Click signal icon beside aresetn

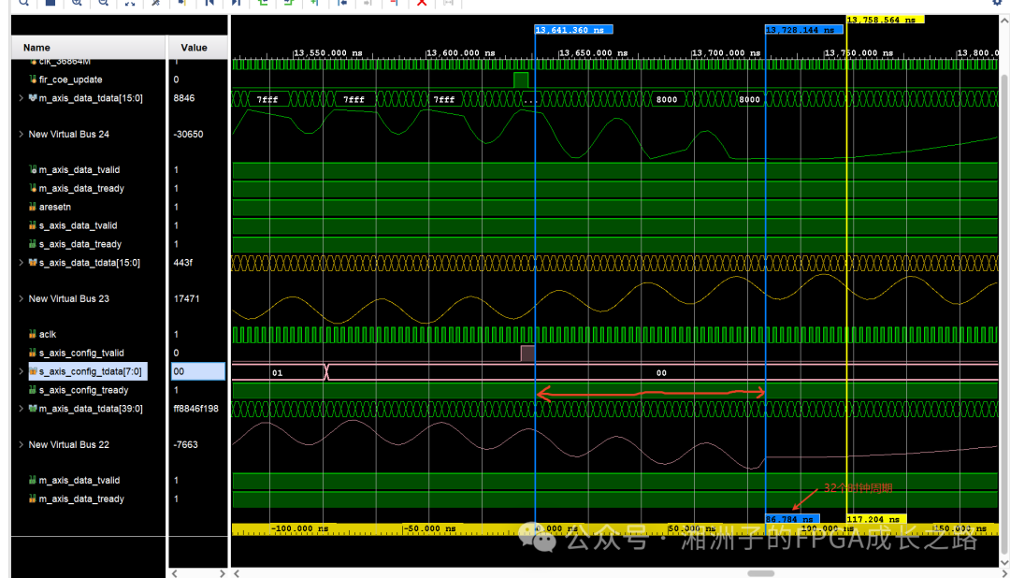[33, 207]
